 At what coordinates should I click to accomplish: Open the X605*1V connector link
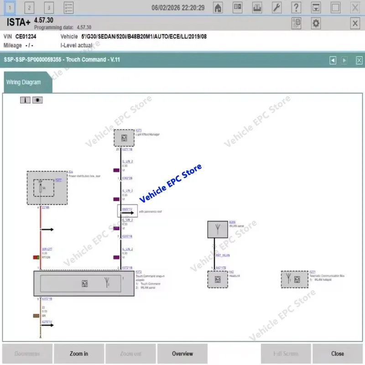point(127,209)
